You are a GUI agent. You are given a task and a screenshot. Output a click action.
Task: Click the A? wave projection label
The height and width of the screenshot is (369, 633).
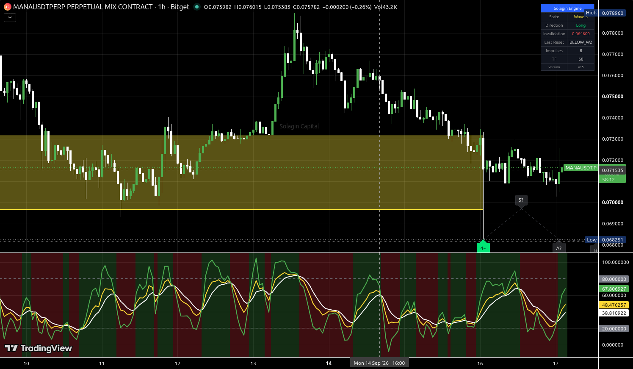[x=558, y=248]
